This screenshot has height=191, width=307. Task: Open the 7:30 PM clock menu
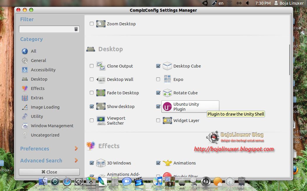263,3
